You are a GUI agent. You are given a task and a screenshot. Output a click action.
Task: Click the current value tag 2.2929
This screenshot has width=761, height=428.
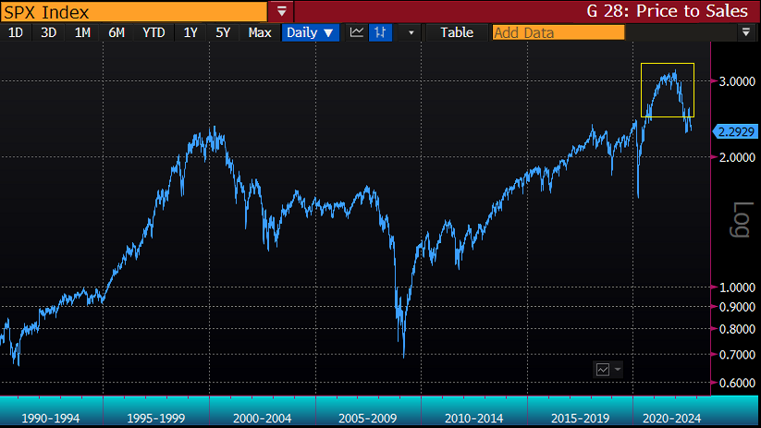[736, 131]
